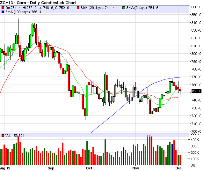
Task: Click the last red volume bar at right edge
Action: 180,160
